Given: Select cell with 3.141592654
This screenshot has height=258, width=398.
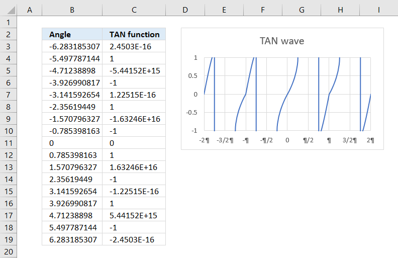Looking at the screenshot, I should tap(72, 191).
